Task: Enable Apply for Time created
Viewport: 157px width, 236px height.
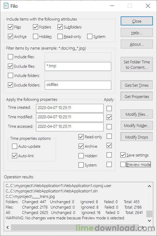Action: pos(109,108)
